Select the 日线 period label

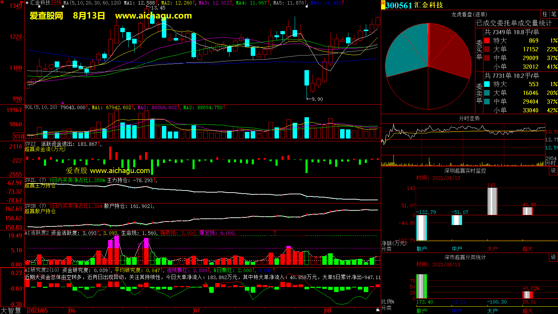tap(56, 3)
